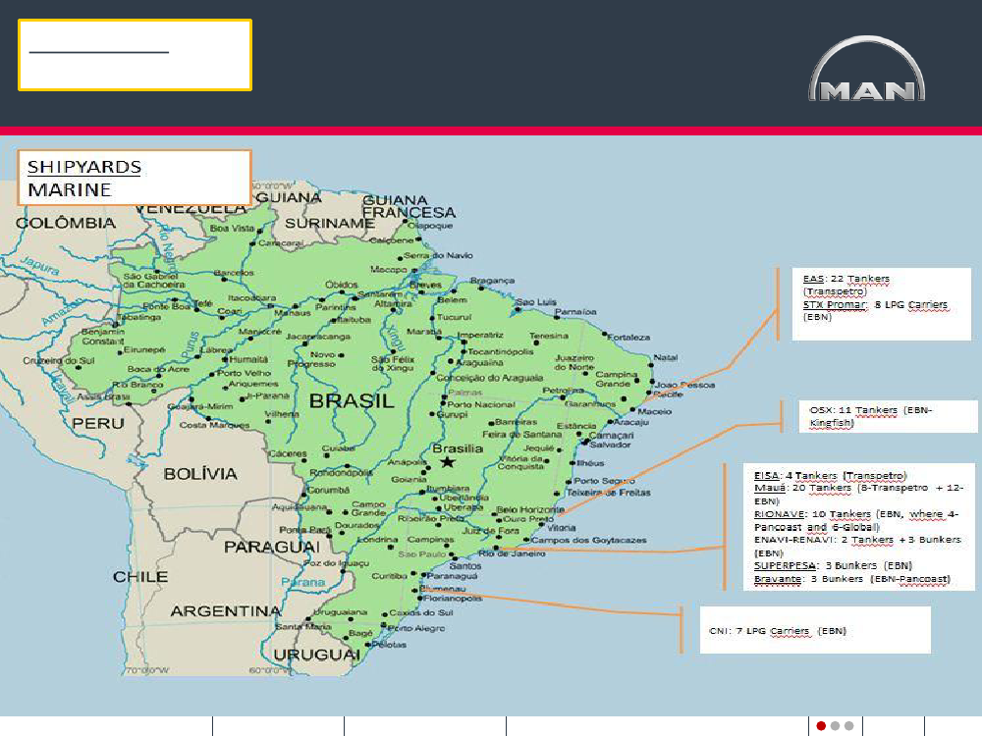This screenshot has width=982, height=736.
Task: Click the Porto Alegre city label
Action: pos(416,628)
